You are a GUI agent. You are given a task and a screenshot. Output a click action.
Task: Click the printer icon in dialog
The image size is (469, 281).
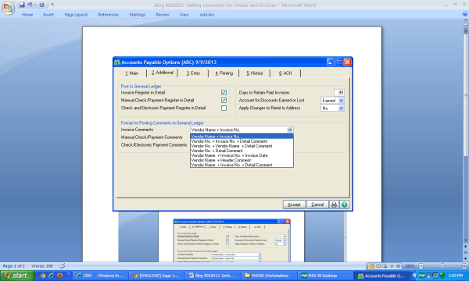(334, 205)
